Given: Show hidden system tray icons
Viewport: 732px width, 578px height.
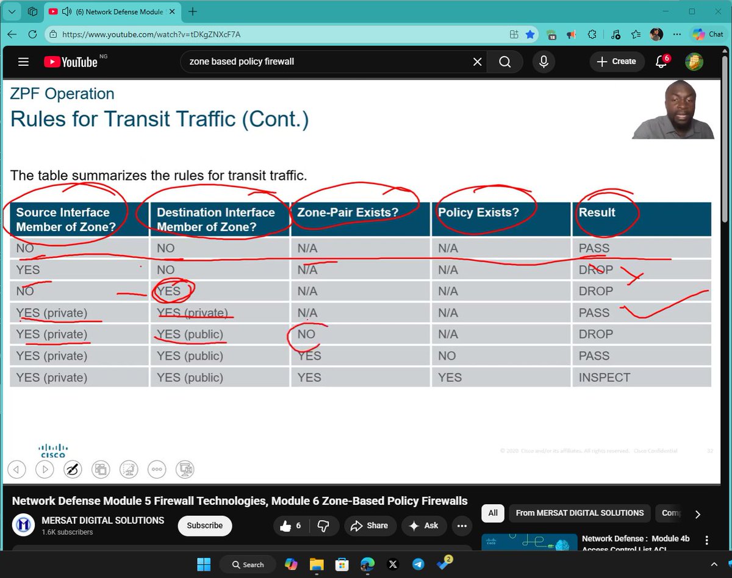Looking at the screenshot, I should [x=714, y=565].
